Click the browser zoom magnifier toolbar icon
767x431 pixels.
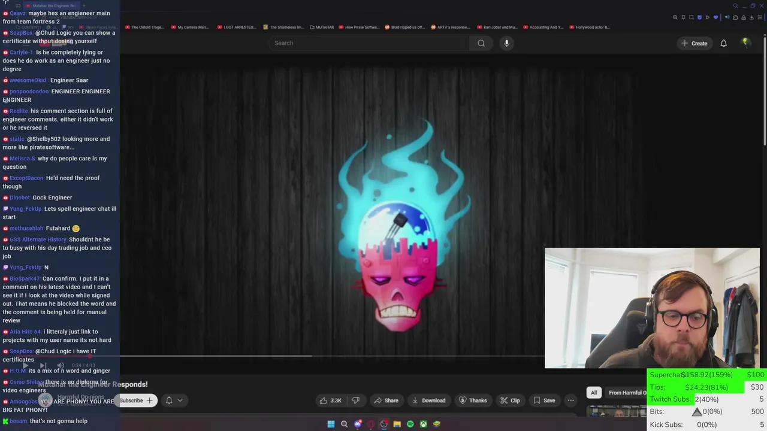[675, 17]
